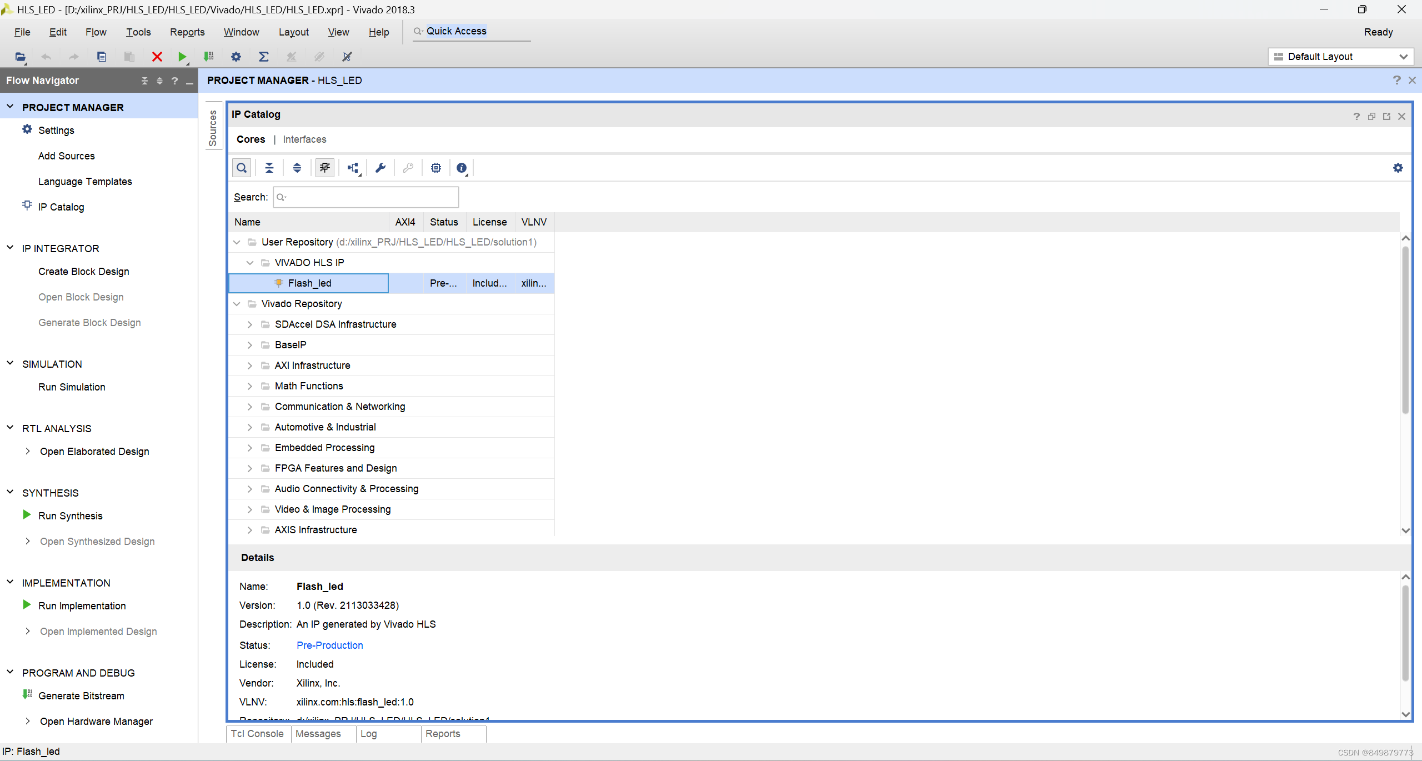This screenshot has width=1422, height=761.
Task: Click the Generate Bitstream toolbar icon
Action: point(209,57)
